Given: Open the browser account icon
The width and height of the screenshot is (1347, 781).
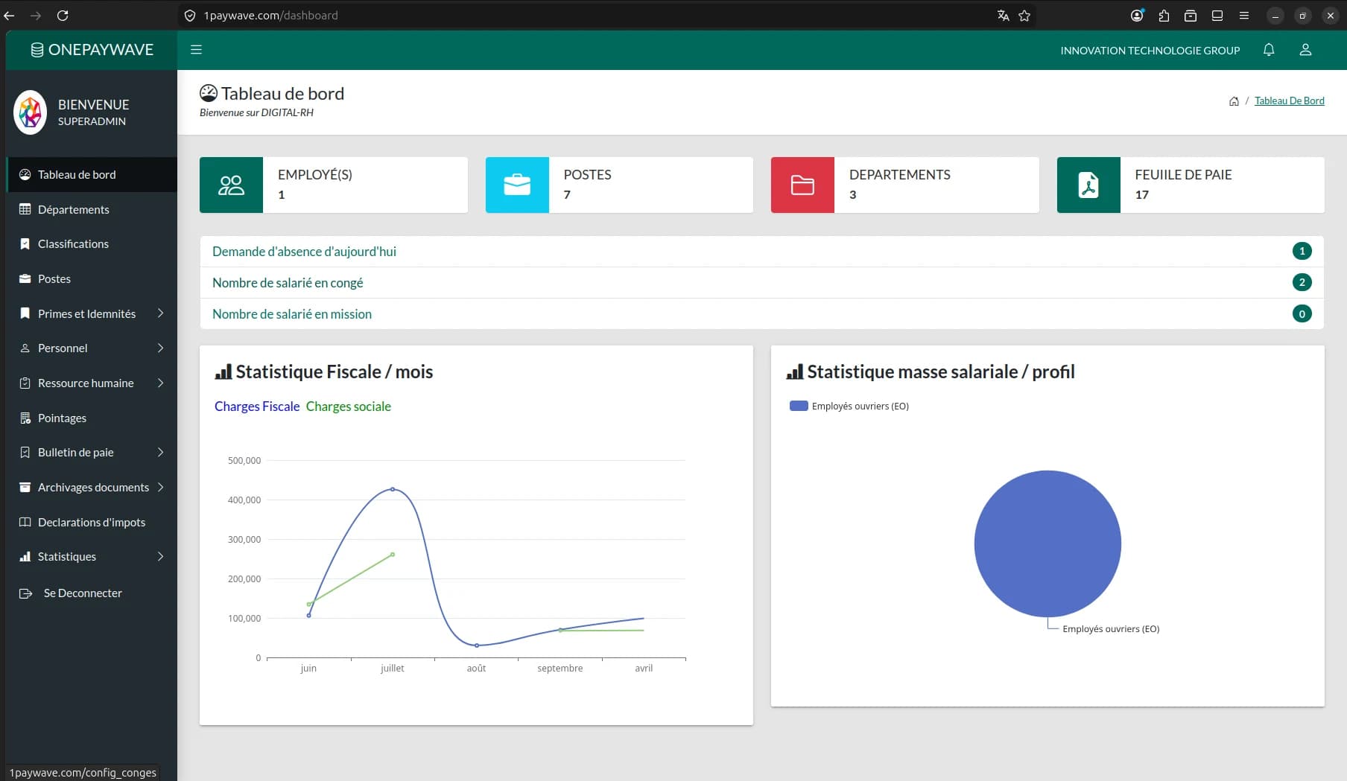Looking at the screenshot, I should pyautogui.click(x=1137, y=15).
